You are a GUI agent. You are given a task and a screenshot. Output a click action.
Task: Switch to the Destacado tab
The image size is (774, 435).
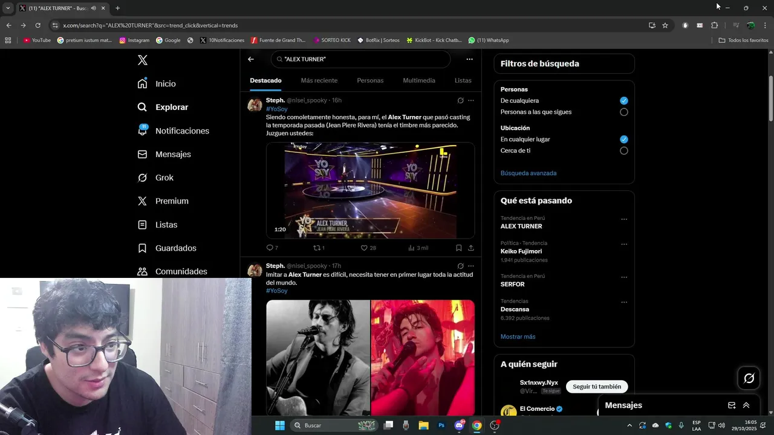(266, 80)
